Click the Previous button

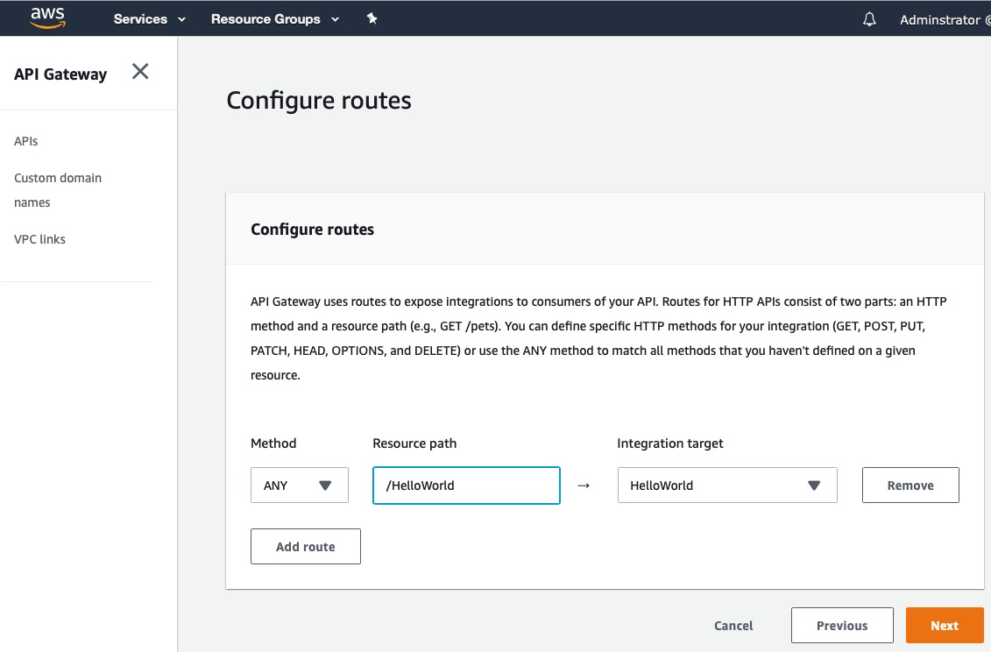[842, 626]
